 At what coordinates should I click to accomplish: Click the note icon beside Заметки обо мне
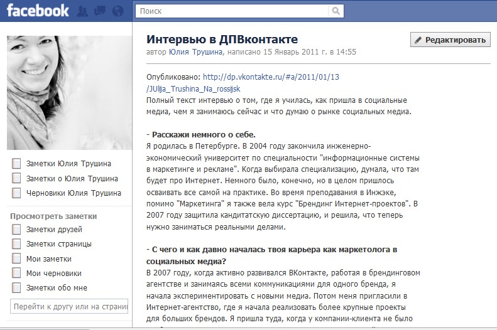click(x=16, y=287)
